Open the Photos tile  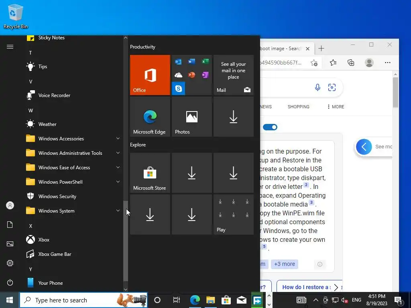pyautogui.click(x=192, y=117)
